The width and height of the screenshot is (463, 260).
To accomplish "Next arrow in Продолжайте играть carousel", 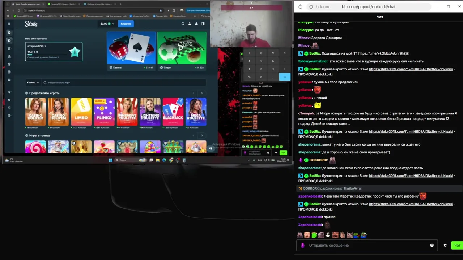I will [202, 93].
